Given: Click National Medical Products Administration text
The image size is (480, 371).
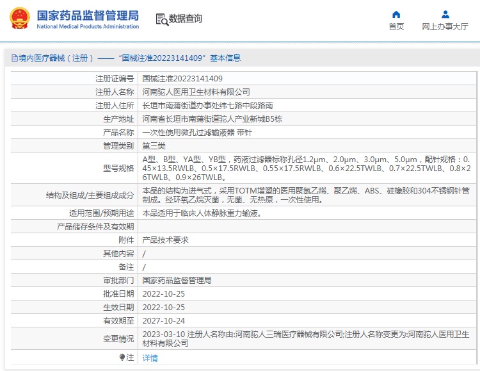Looking at the screenshot, I should [88, 27].
